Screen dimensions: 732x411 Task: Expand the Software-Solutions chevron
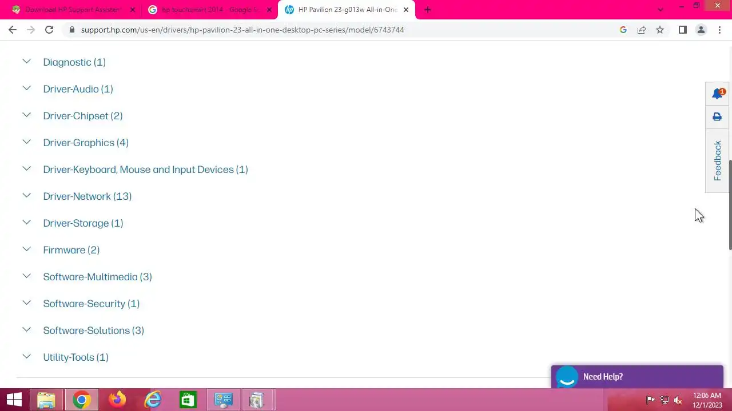26,329
